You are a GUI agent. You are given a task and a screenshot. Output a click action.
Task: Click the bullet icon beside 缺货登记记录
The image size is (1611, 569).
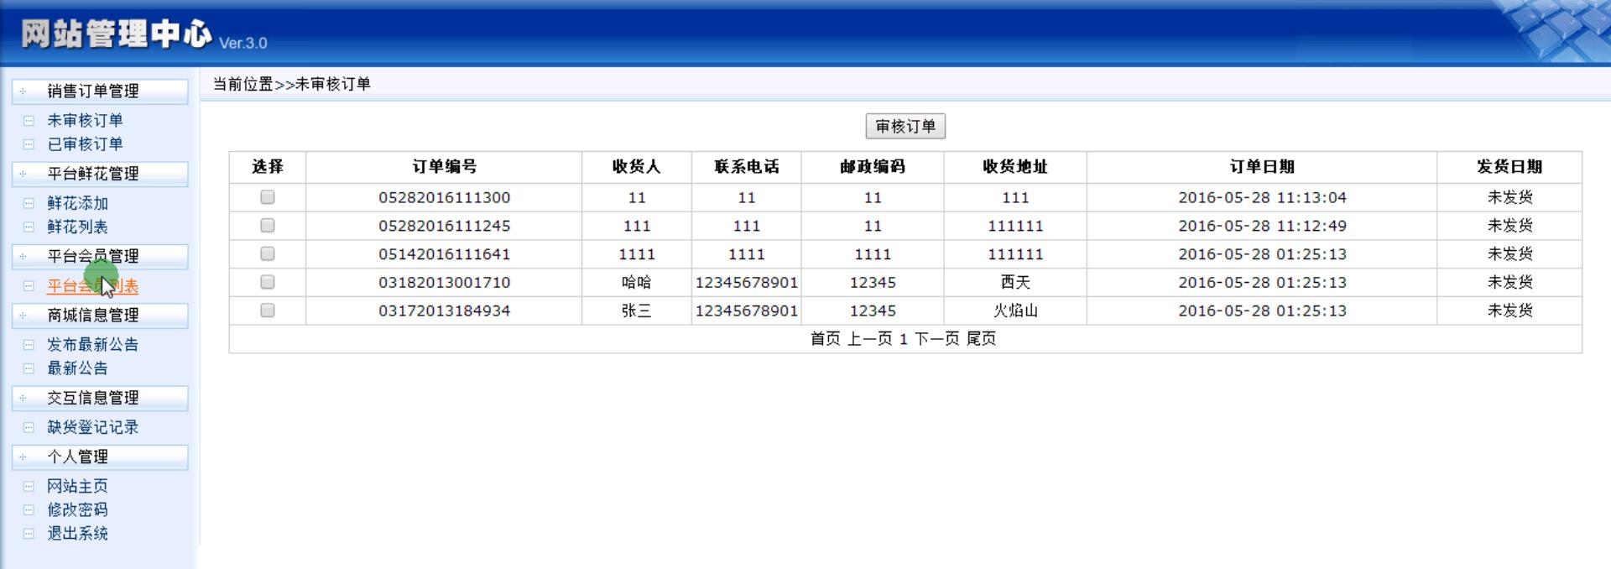coord(29,428)
